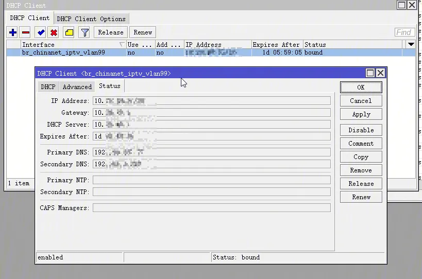Image resolution: width=422 pixels, height=279 pixels.
Task: Click Disable button in dialog
Action: (361, 130)
